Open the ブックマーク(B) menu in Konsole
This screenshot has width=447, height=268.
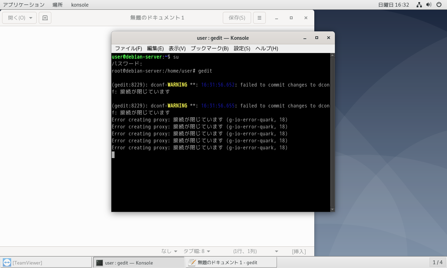209,49
